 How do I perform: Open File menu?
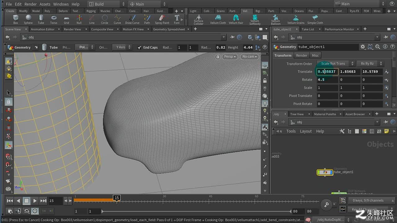[9, 4]
